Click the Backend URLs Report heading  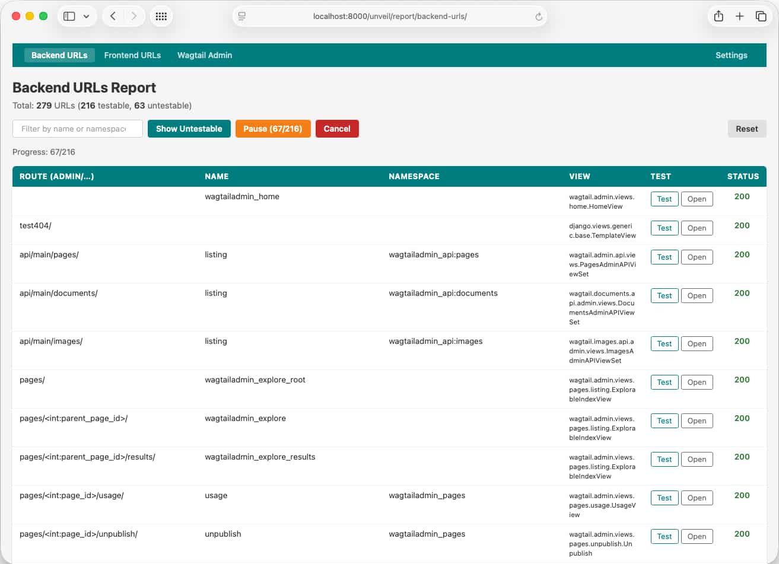(x=84, y=88)
